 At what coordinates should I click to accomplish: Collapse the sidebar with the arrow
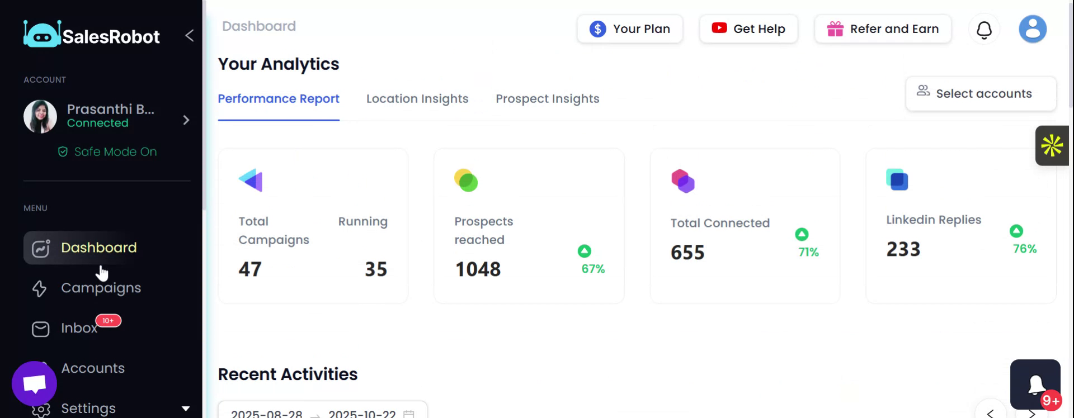pos(190,36)
